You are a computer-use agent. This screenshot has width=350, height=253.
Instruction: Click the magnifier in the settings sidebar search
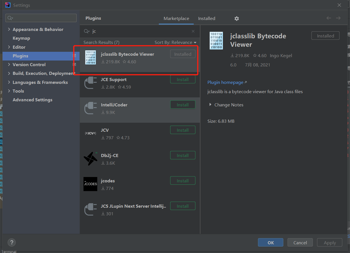coord(10,18)
